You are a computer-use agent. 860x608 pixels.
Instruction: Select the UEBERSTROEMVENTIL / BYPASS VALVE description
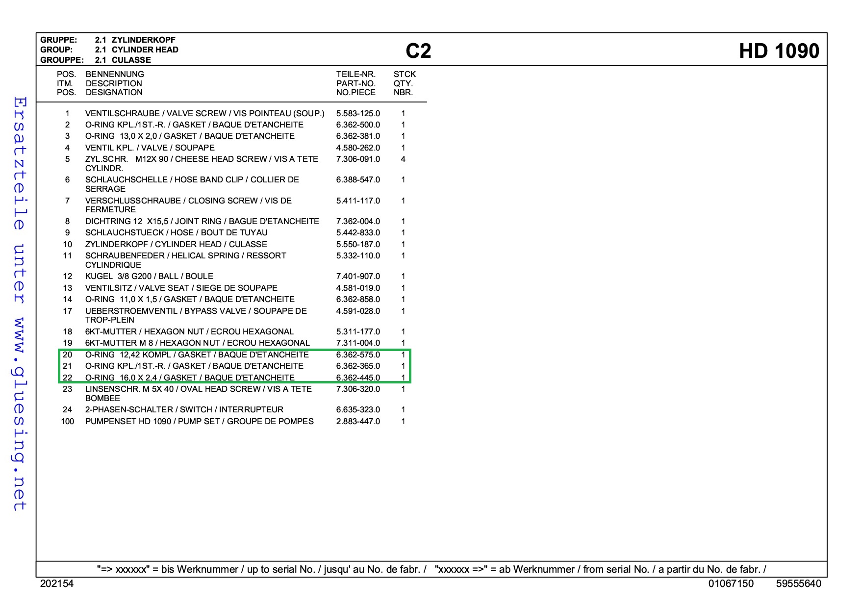pos(196,311)
